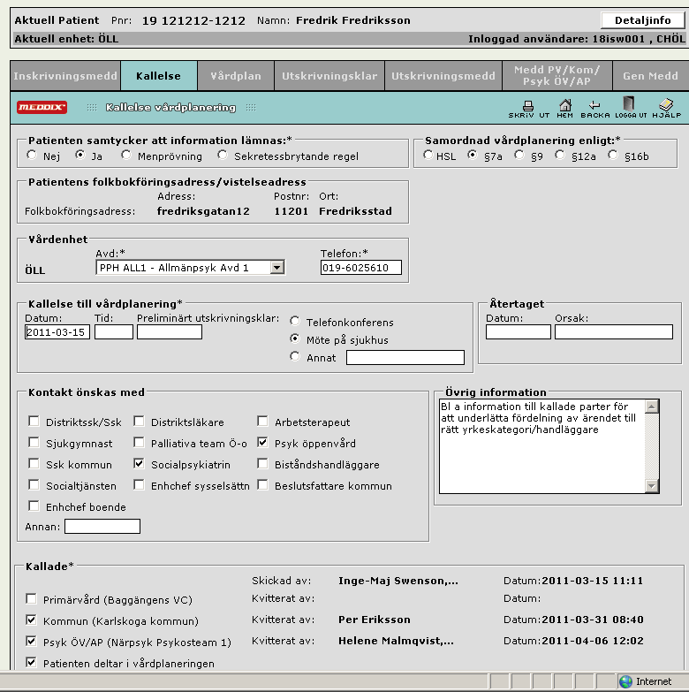Check Enhchef sysselsättn checkbox

coord(139,484)
